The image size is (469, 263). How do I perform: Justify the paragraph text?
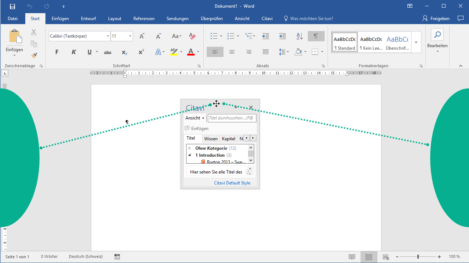coord(266,52)
